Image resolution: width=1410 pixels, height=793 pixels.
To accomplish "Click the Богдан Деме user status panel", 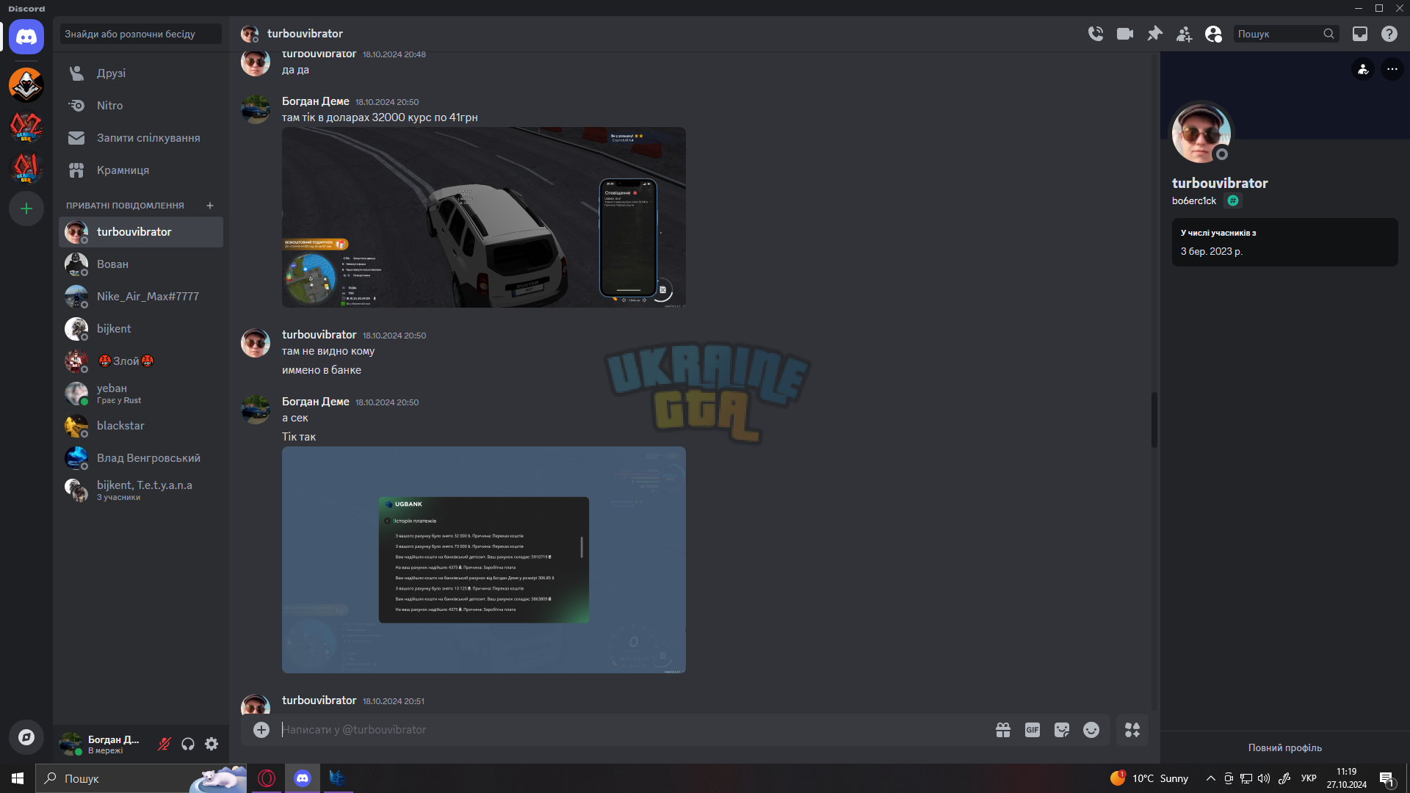I will click(x=104, y=744).
